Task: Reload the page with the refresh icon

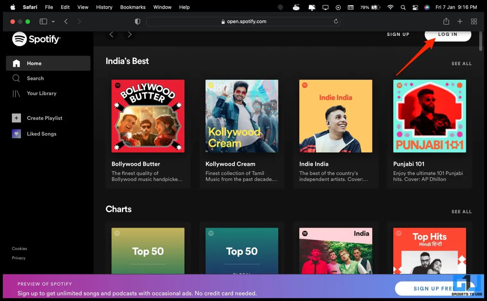Action: pos(336,21)
